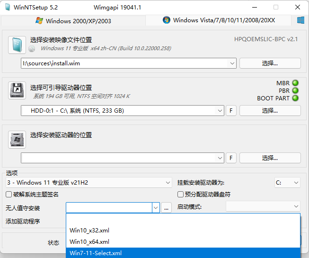
Task: Click the installation drive hard disk icon
Action: (x=17, y=140)
